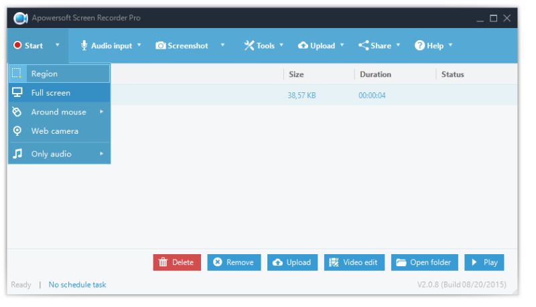
Task: Close the Screen Recorder Pro window
Action: (507, 18)
